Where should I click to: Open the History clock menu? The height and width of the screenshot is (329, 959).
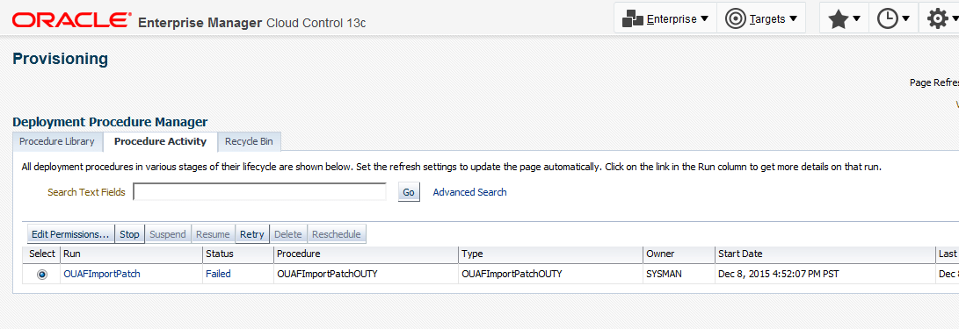[893, 19]
